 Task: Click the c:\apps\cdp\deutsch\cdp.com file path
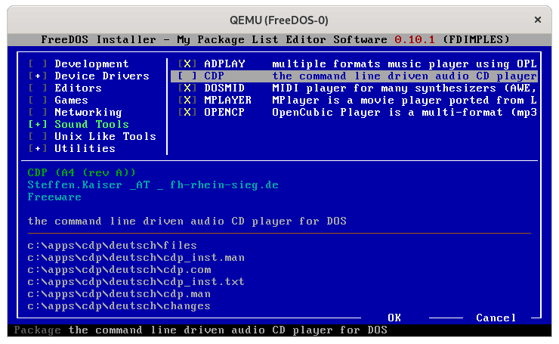click(x=119, y=270)
